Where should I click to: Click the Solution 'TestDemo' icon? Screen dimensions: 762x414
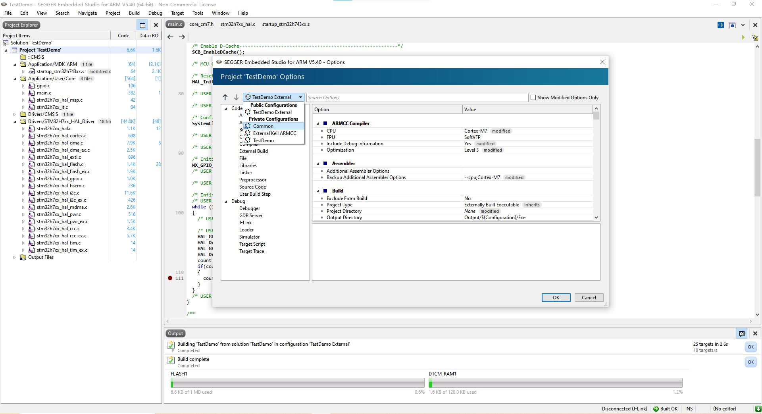(x=6, y=43)
